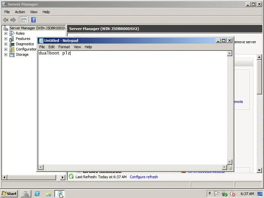This screenshot has width=264, height=198.
Task: Open Action Center flag tray icon
Action: click(x=216, y=194)
